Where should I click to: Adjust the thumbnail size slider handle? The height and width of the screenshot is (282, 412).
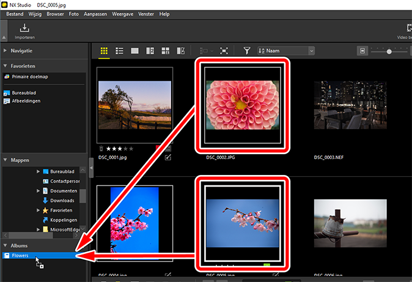[389, 51]
